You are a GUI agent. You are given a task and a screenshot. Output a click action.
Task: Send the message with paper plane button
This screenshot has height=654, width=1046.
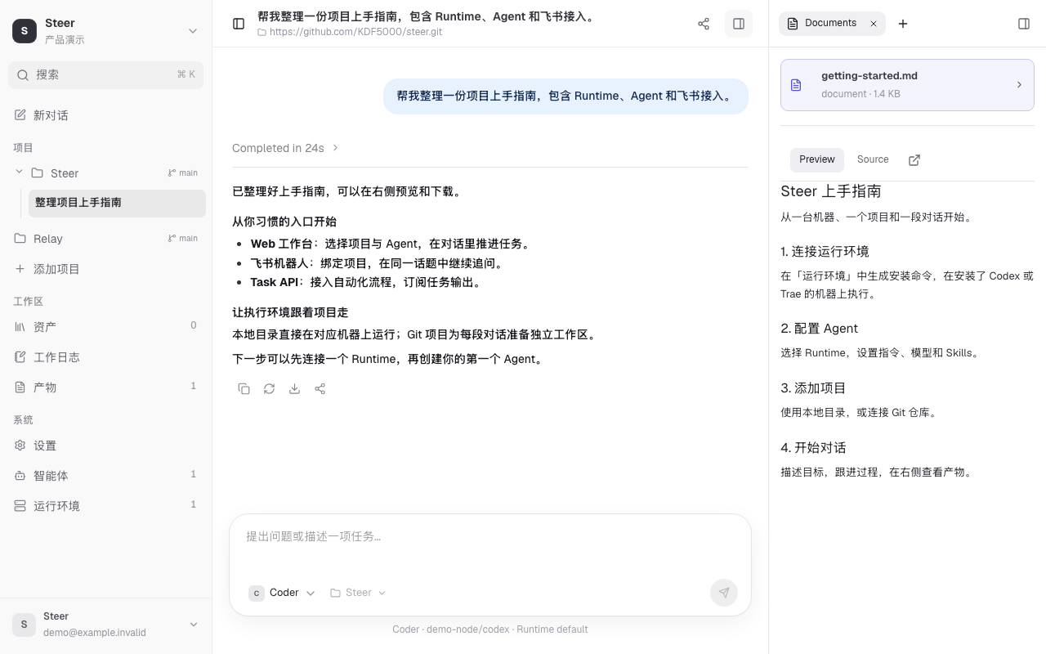(724, 593)
